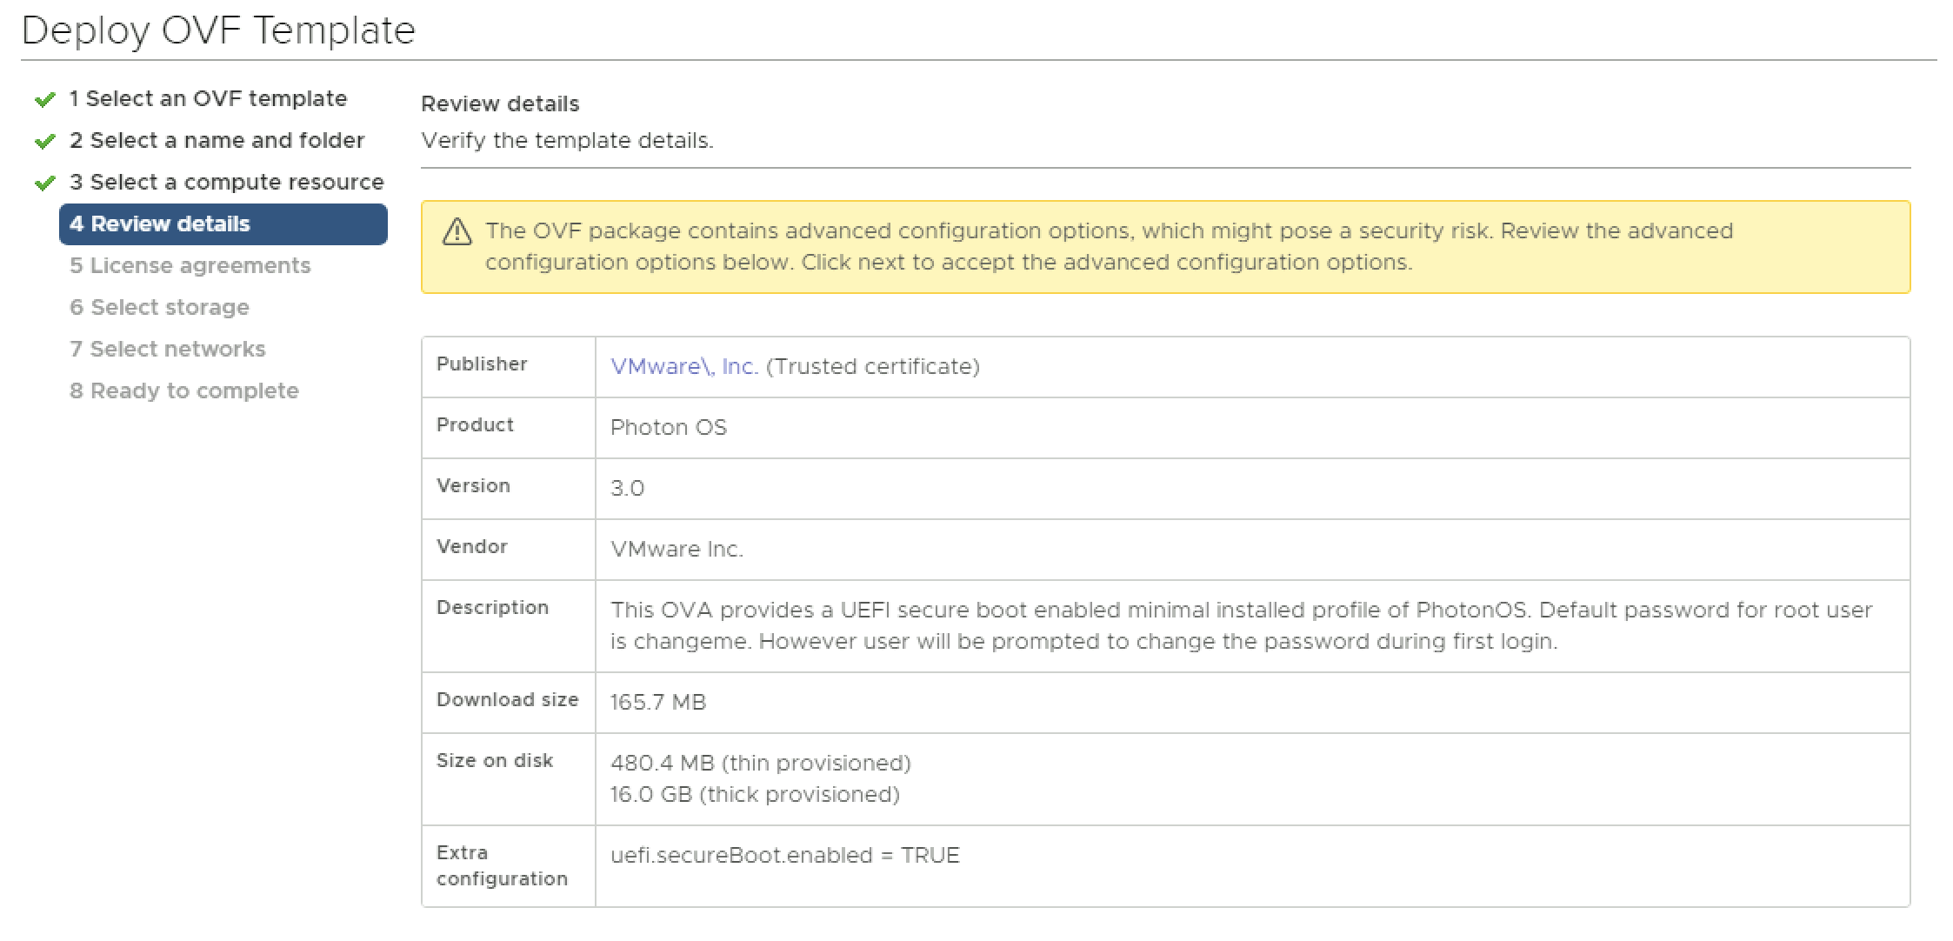Click the uefi.secureBoot.enabled extra configuration value

coord(784,856)
